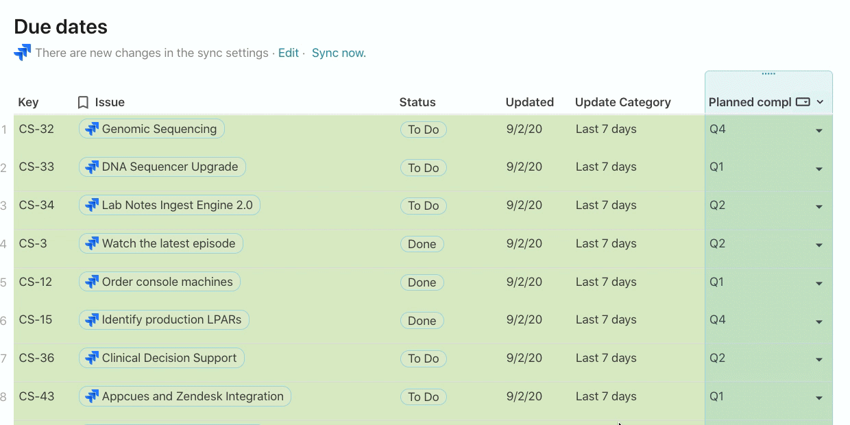850x425 pixels.
Task: Click the Done status of CS-15
Action: point(422,321)
